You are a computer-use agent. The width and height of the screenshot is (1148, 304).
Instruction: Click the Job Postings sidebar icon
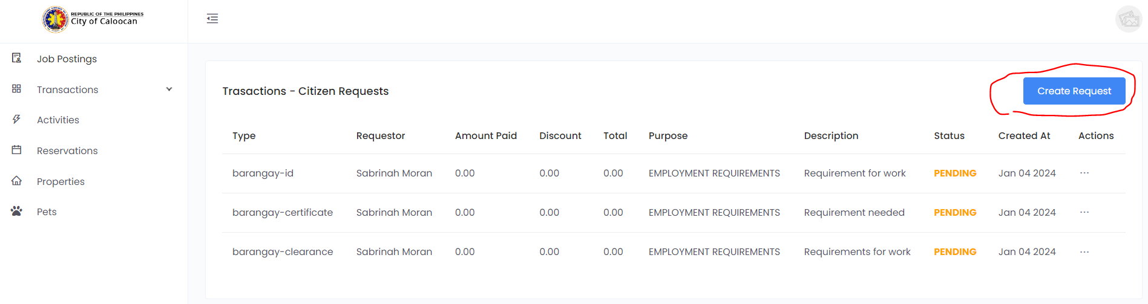pyautogui.click(x=16, y=58)
